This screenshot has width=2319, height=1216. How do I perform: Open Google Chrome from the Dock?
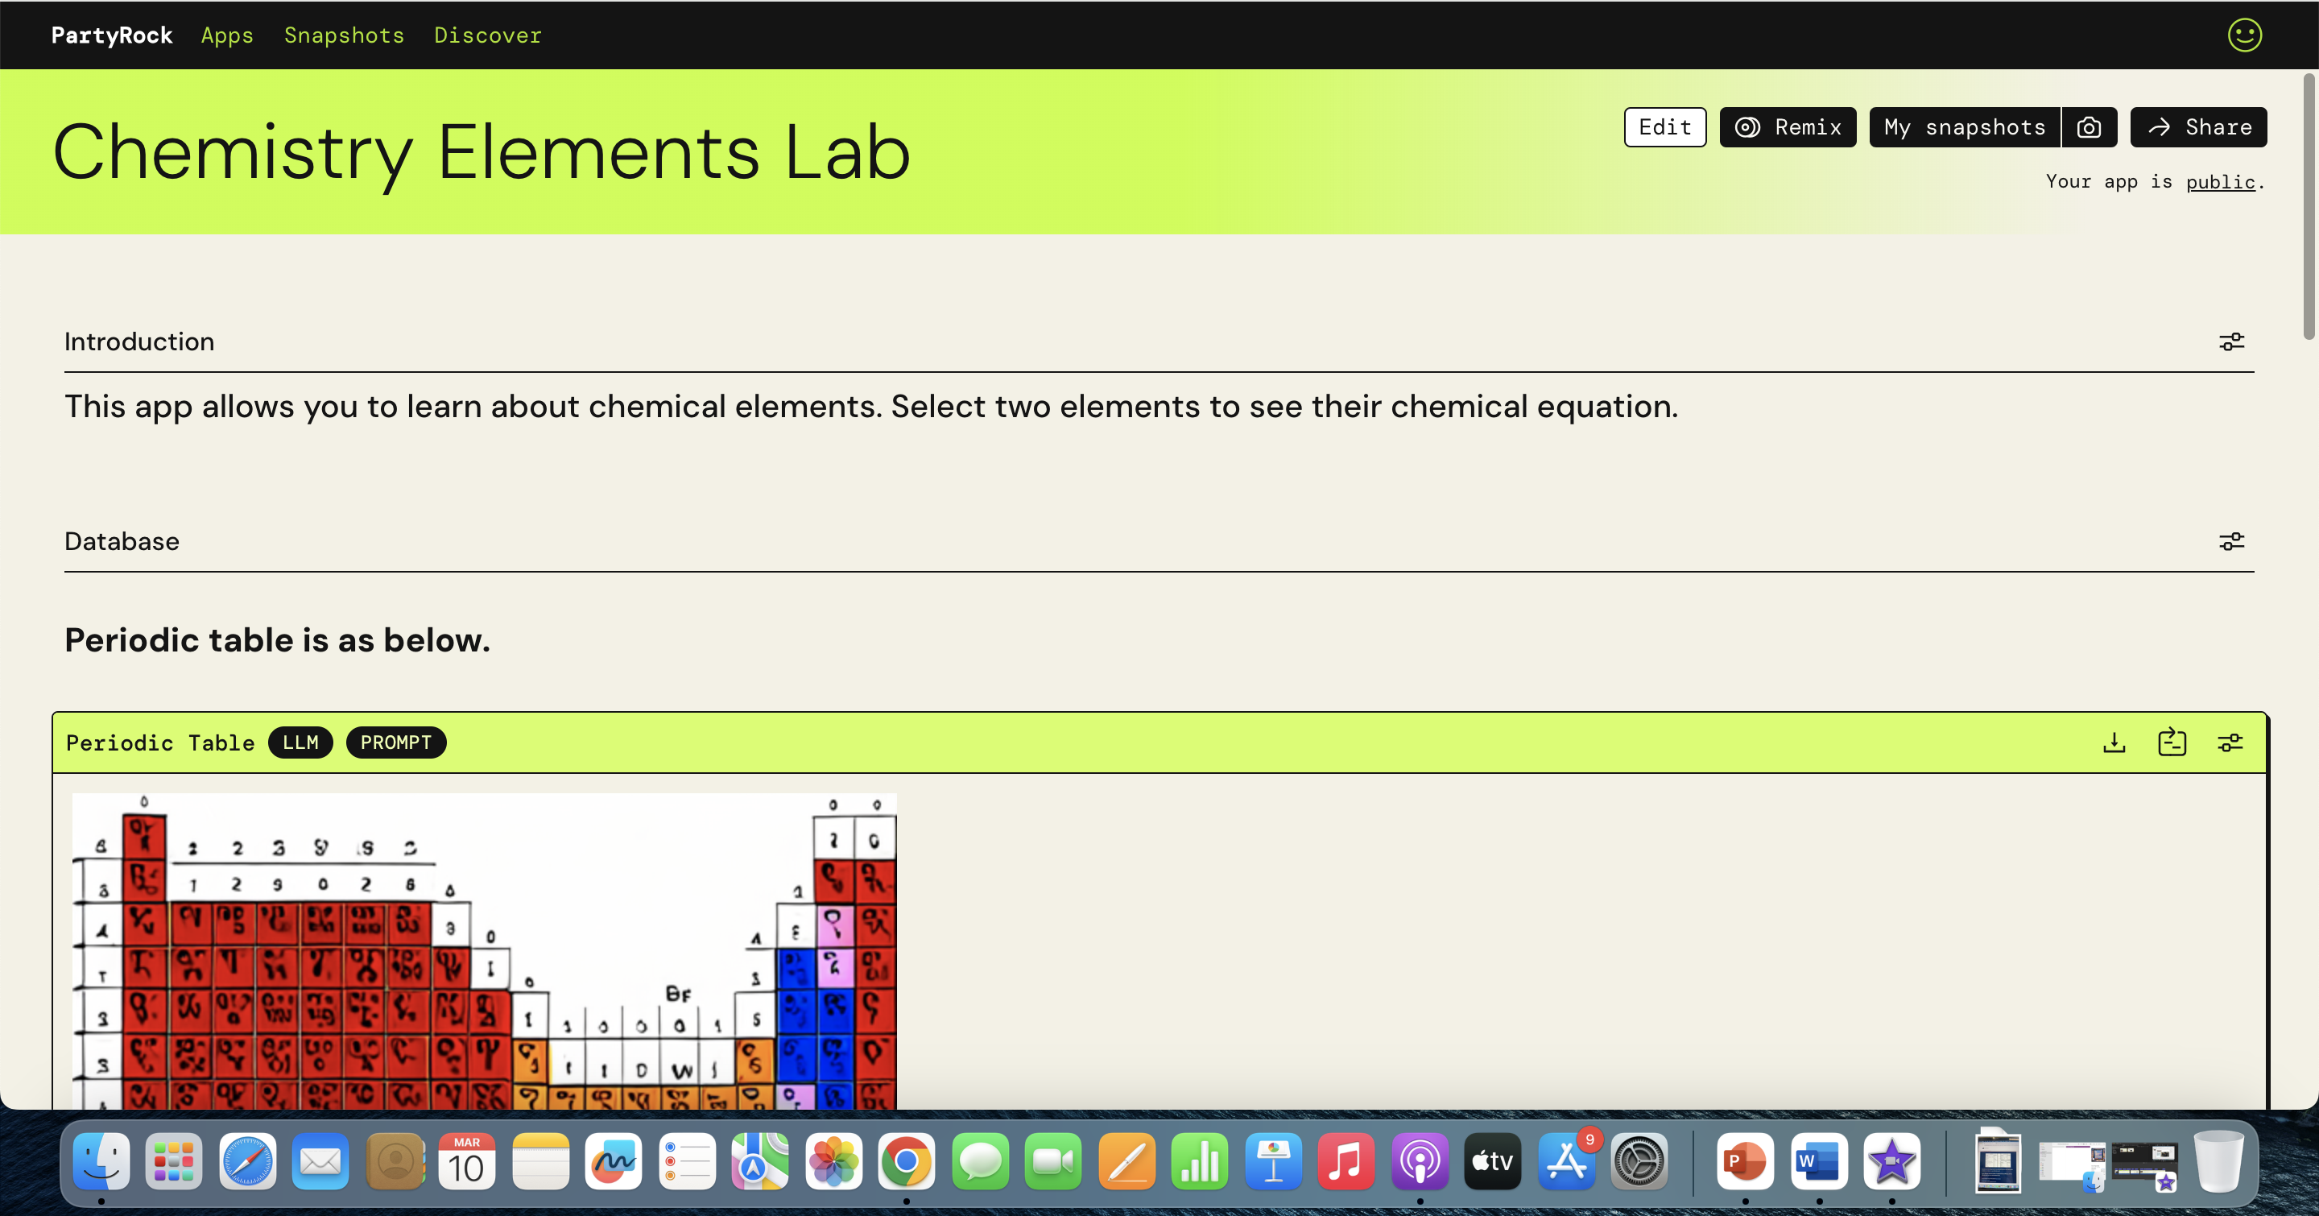tap(906, 1162)
